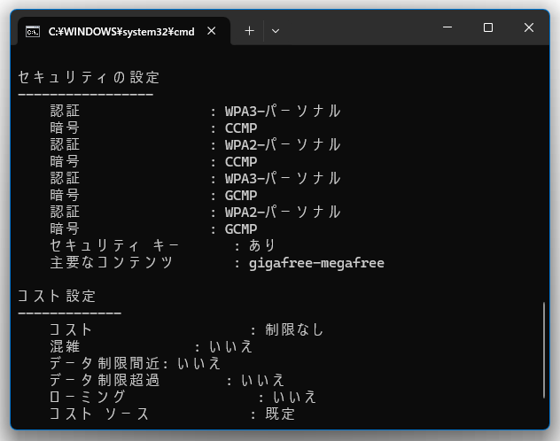This screenshot has width=560, height=441.
Task: Click the セキュリティの設定 heading
Action: pyautogui.click(x=89, y=77)
